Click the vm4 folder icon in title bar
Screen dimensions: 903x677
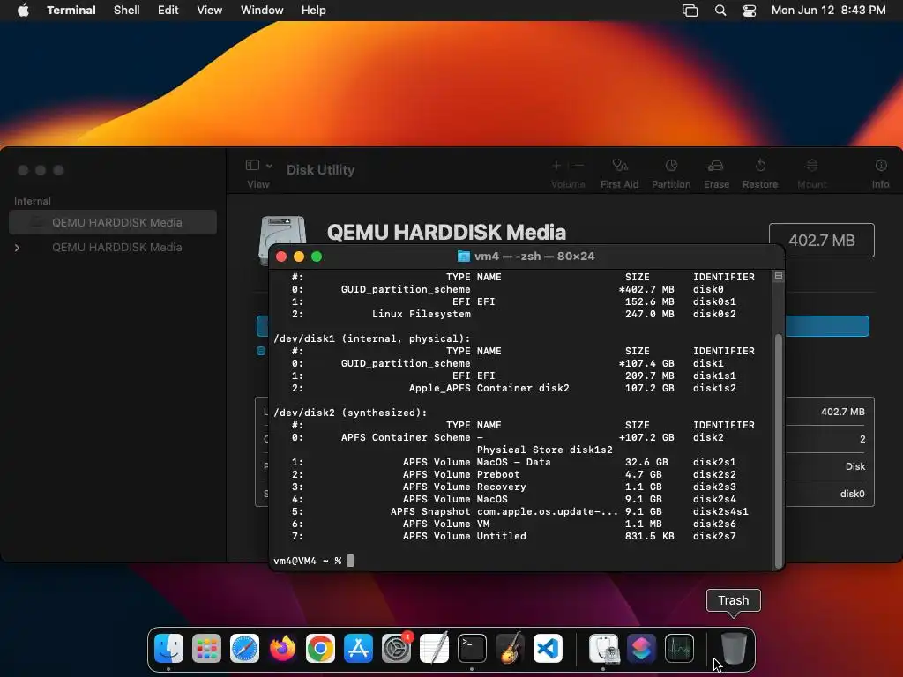pyautogui.click(x=464, y=257)
